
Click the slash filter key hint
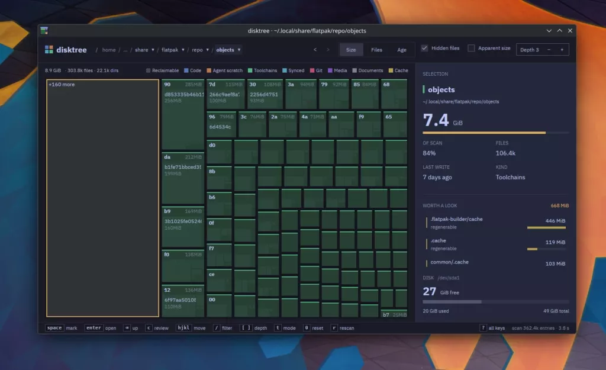tap(223, 328)
